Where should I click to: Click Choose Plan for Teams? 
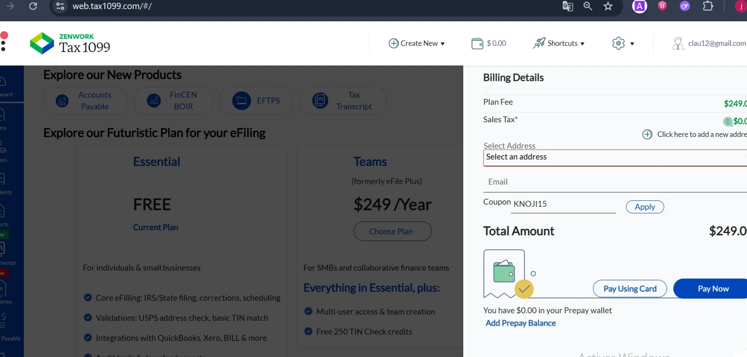click(x=392, y=231)
